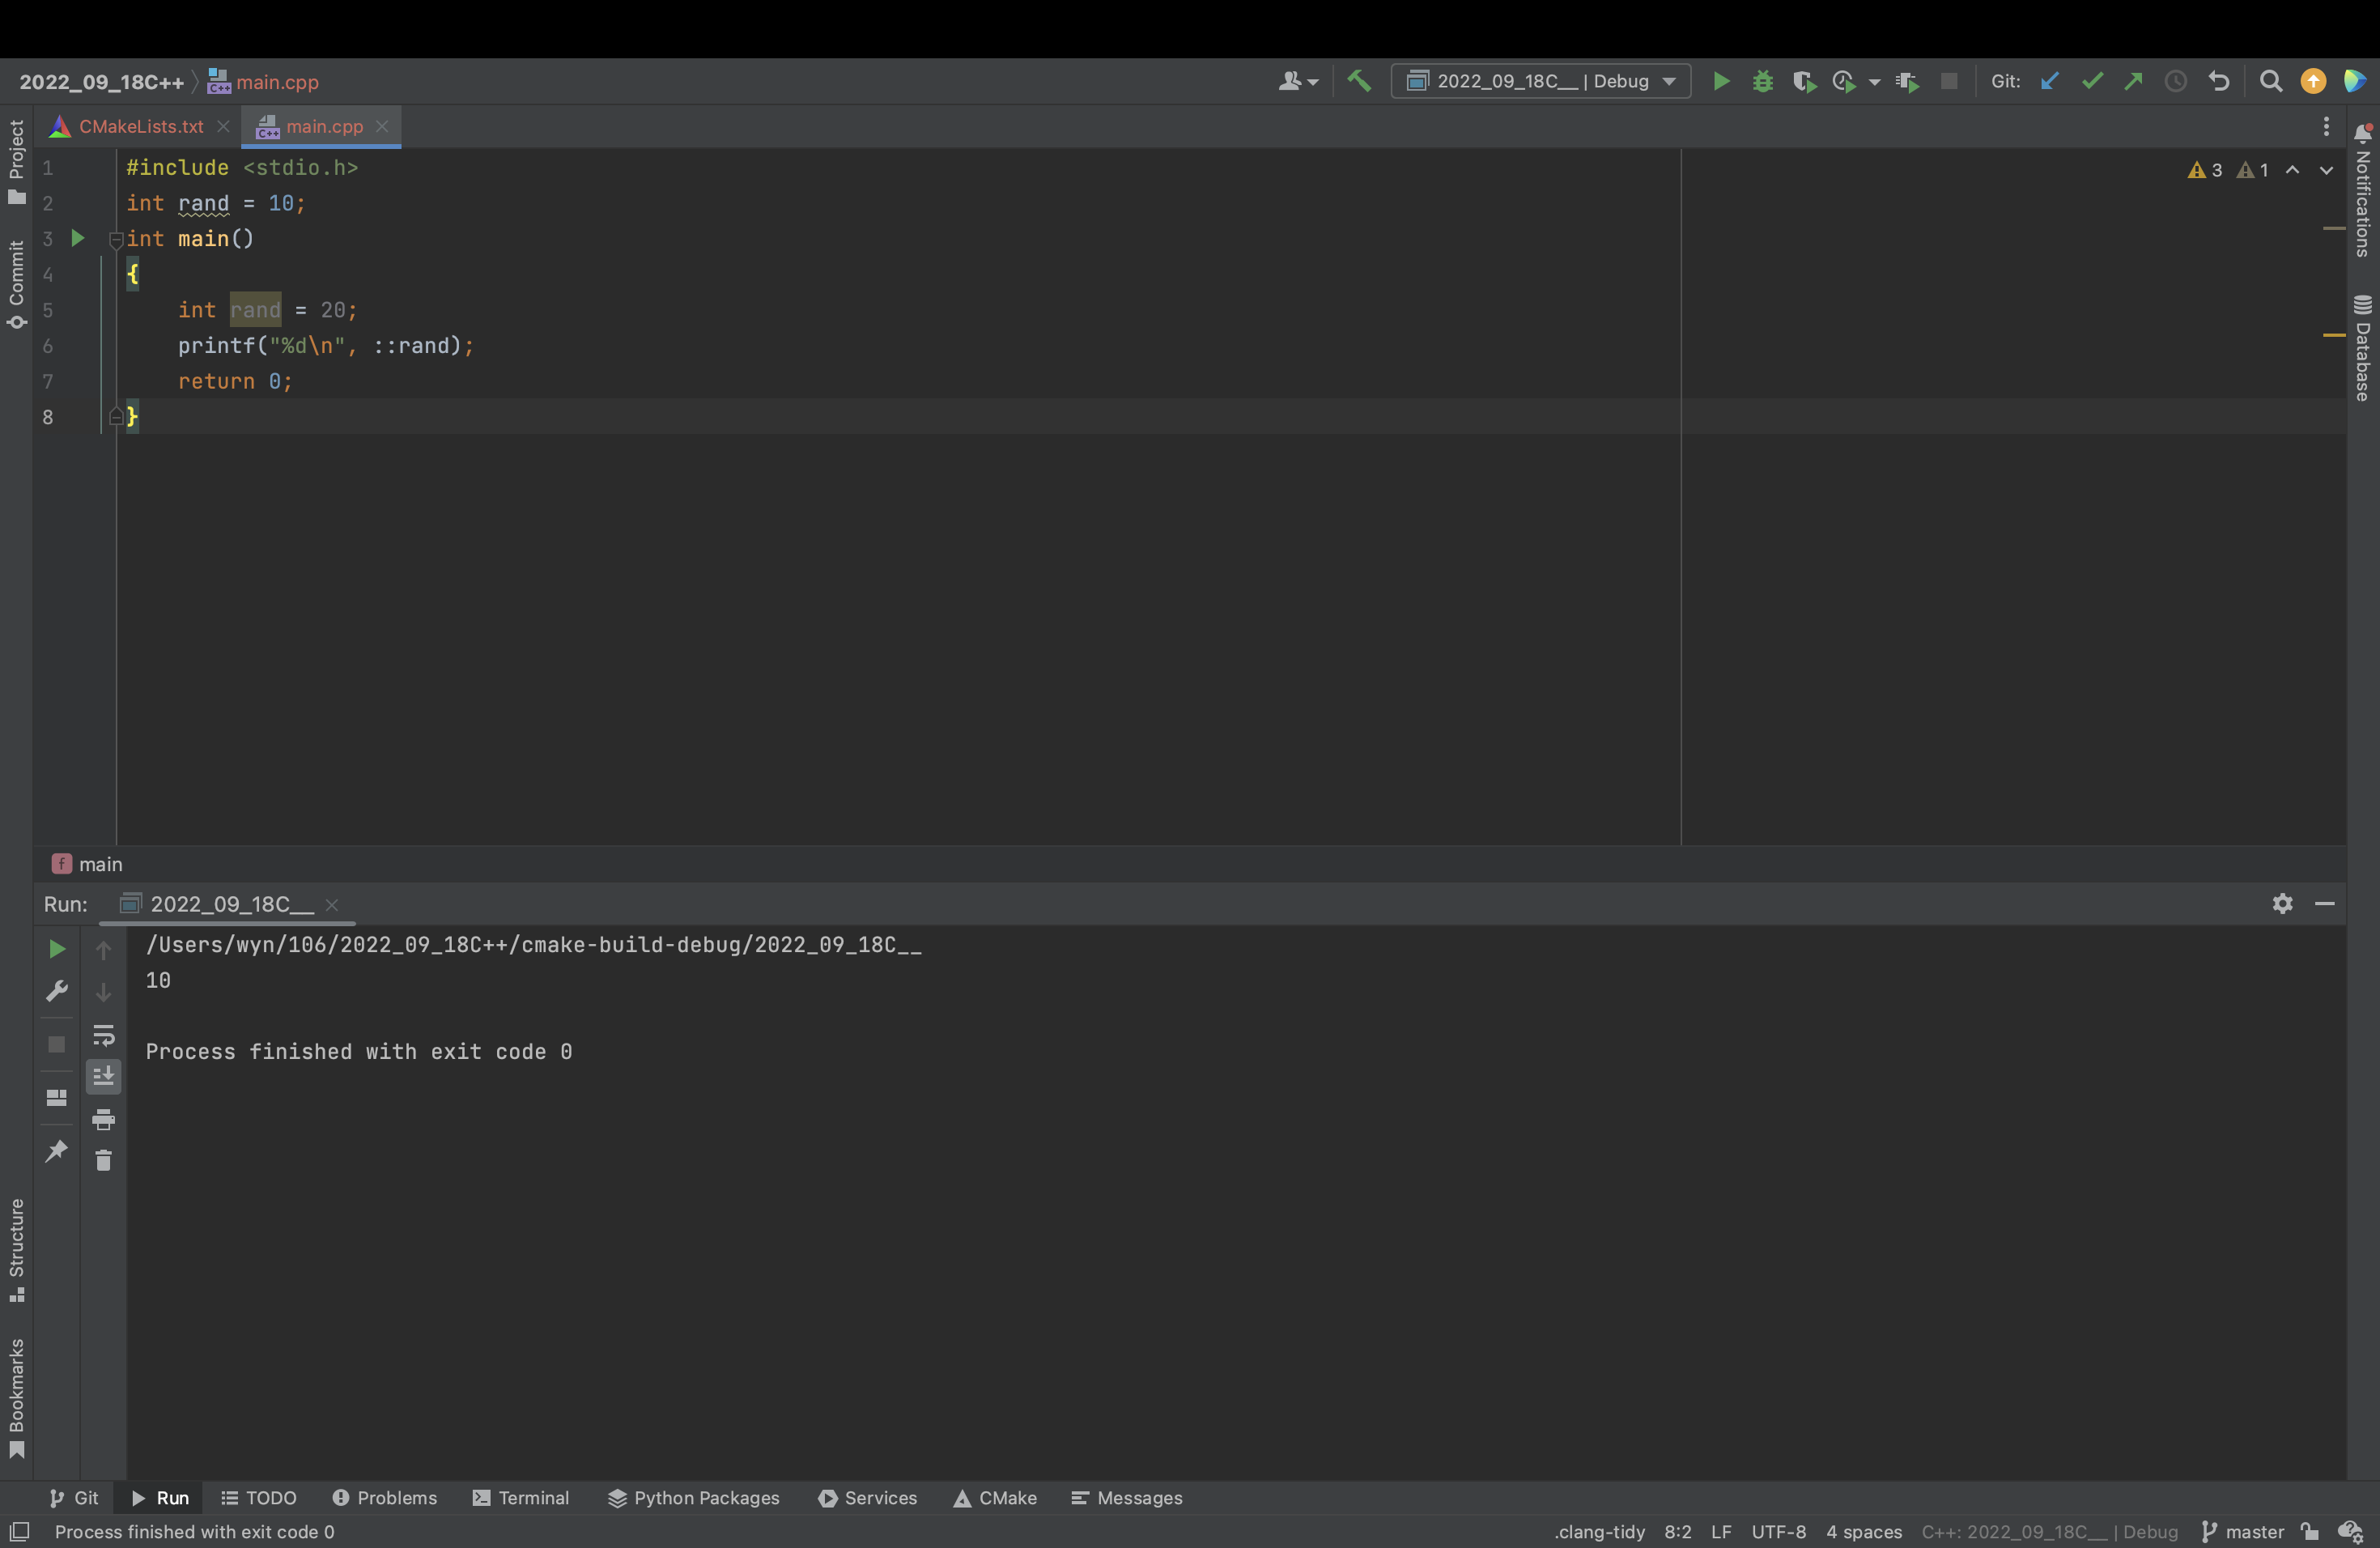The image size is (2380, 1548).
Task: Open code-with-me user dropdown
Action: (1299, 81)
